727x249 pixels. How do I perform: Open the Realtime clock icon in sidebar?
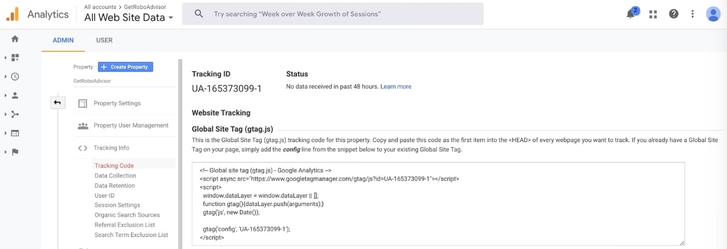click(x=15, y=76)
